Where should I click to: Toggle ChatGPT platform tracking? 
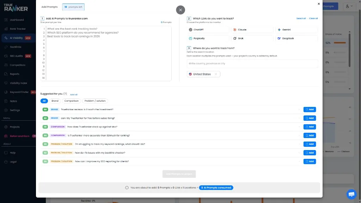coord(208,30)
